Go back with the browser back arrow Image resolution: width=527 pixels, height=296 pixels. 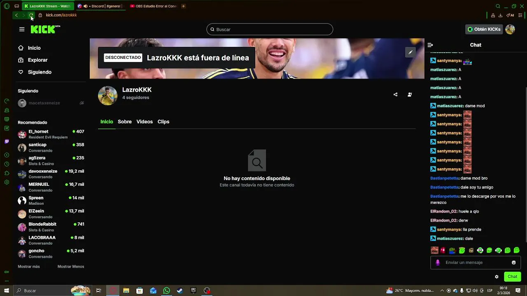16,15
